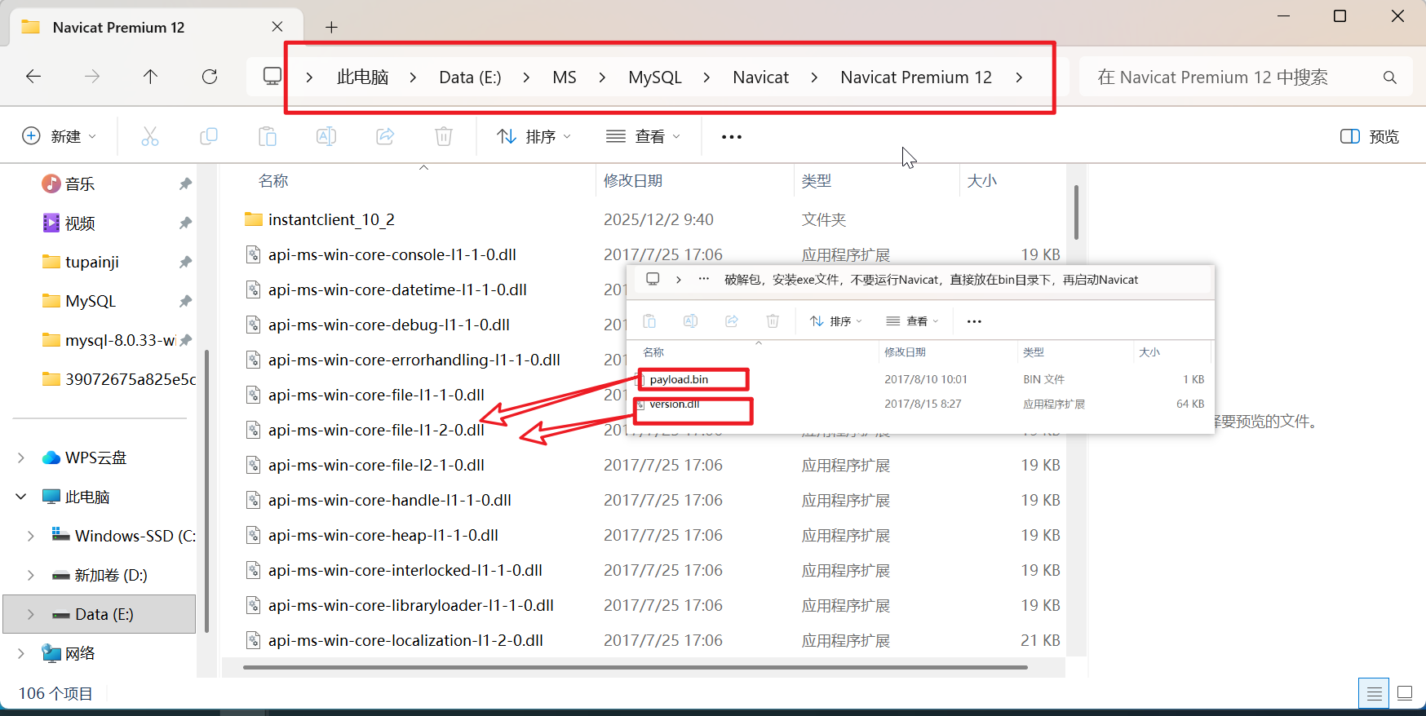The width and height of the screenshot is (1426, 716).
Task: Go up one folder level
Action: [x=150, y=77]
